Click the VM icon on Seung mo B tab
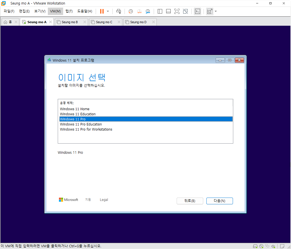 click(59, 22)
